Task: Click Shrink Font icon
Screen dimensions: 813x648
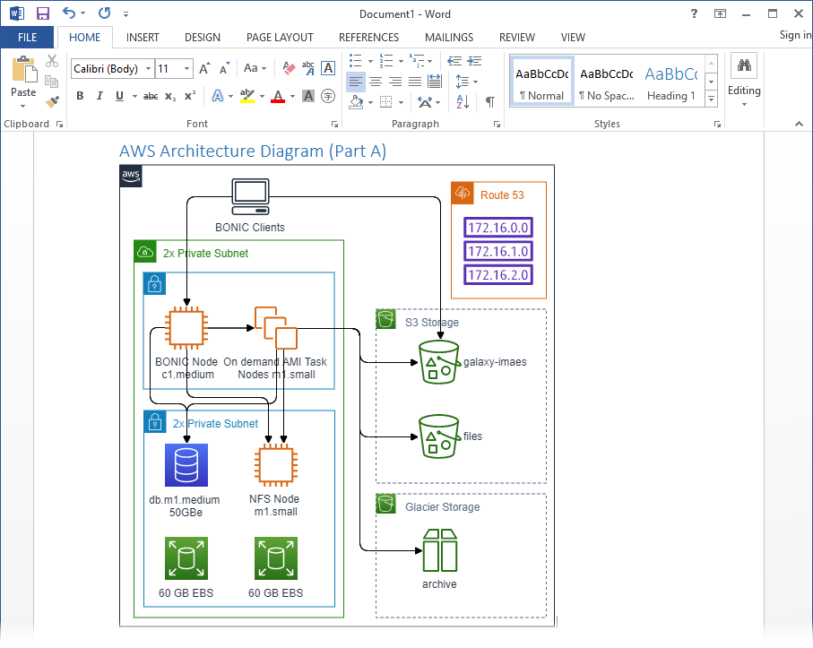Action: [224, 68]
